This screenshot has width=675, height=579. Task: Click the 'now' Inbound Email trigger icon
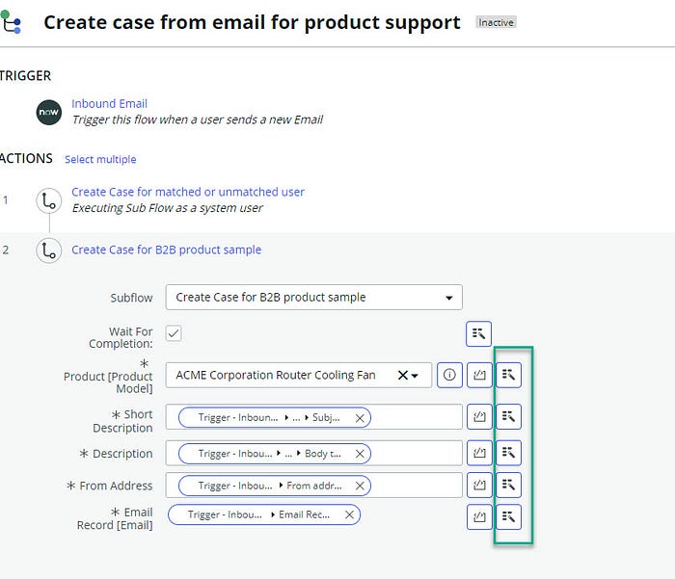coord(48,112)
